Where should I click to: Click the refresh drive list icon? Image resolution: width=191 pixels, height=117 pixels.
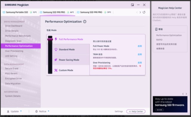coord(144,12)
